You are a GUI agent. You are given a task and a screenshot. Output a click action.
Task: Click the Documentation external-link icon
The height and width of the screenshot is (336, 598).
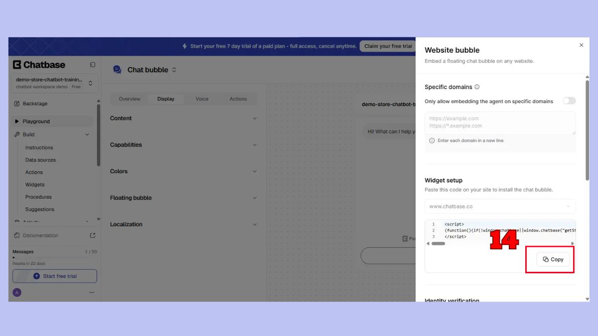pos(92,235)
